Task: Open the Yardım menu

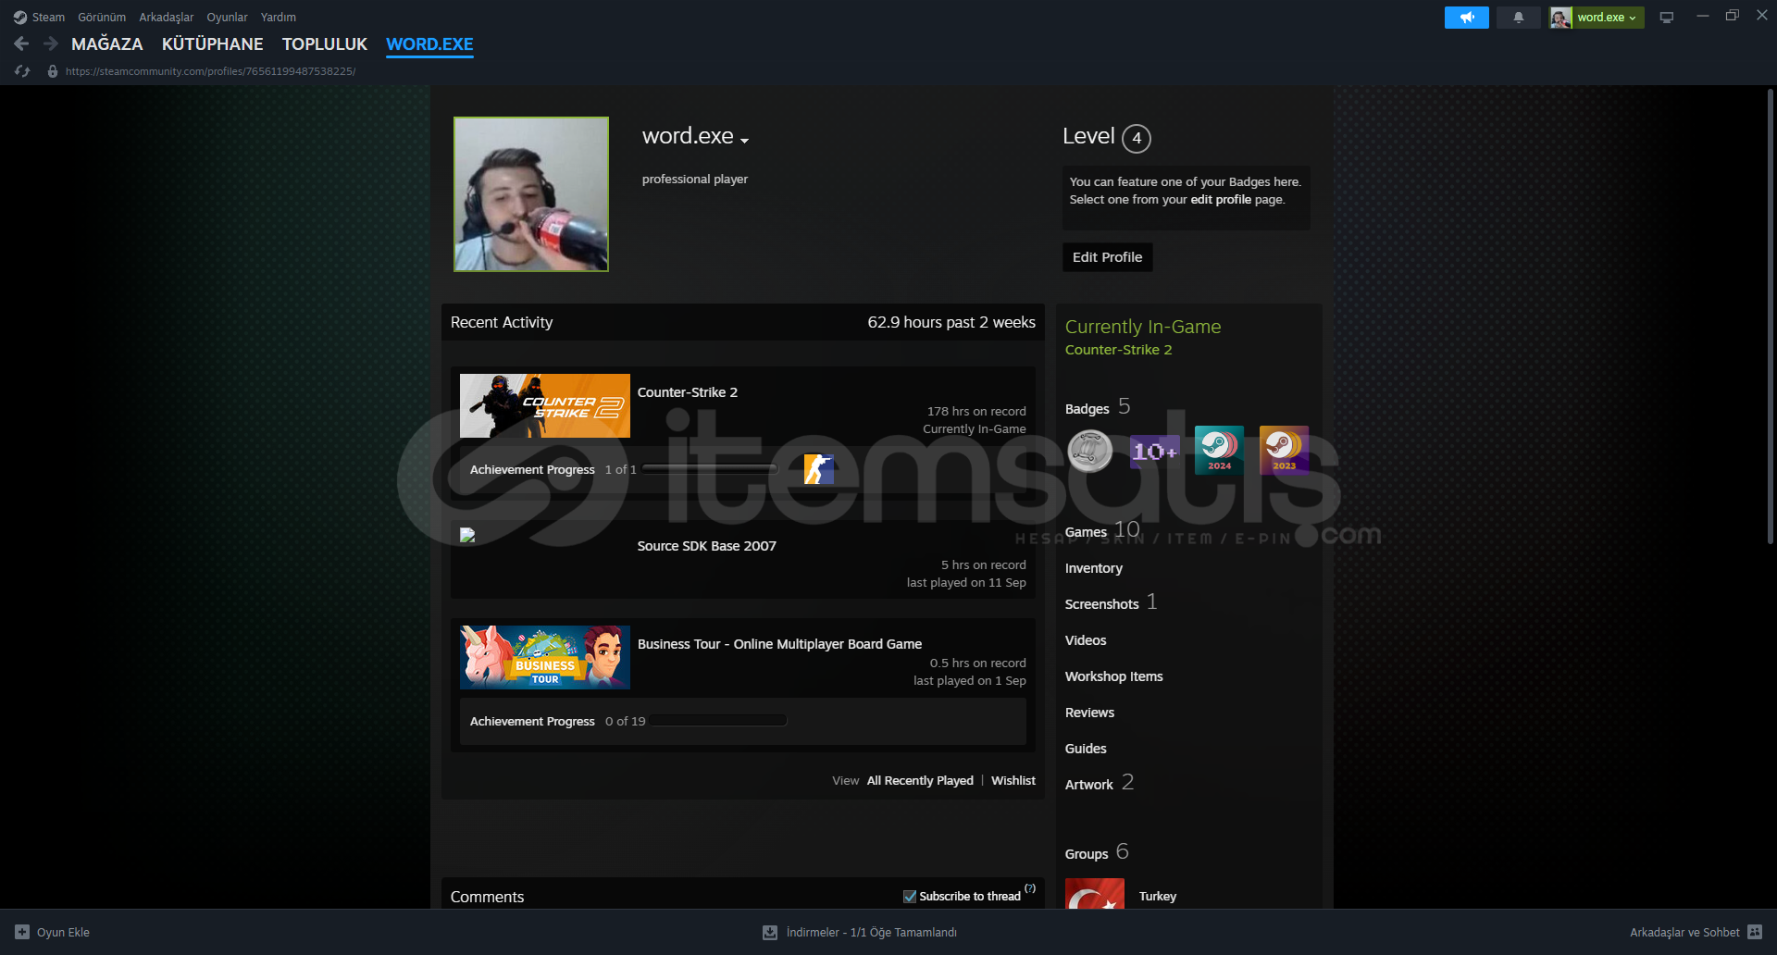Action: point(279,18)
